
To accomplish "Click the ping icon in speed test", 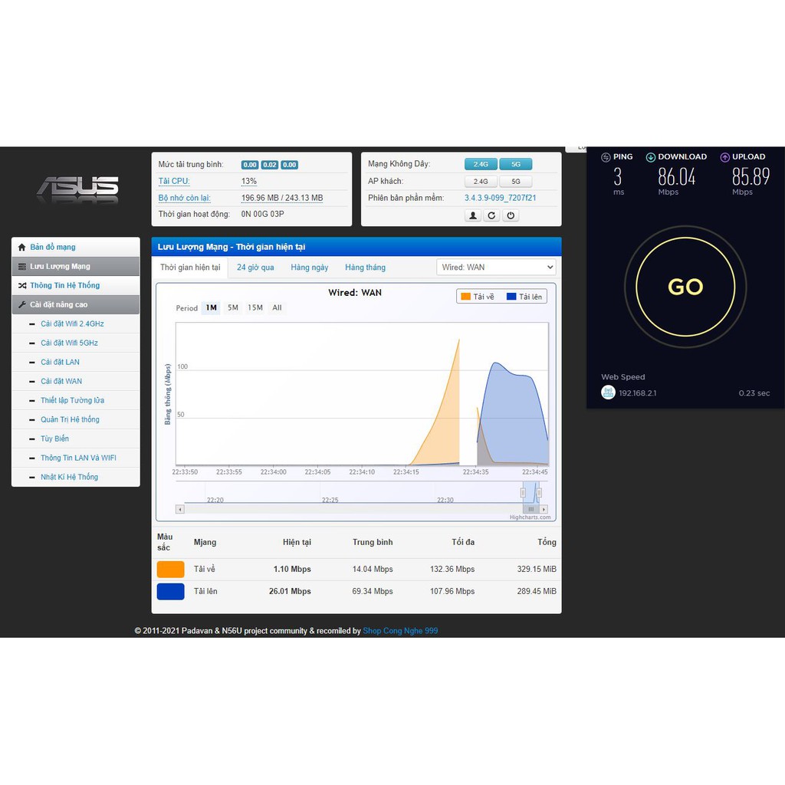I will (x=606, y=157).
